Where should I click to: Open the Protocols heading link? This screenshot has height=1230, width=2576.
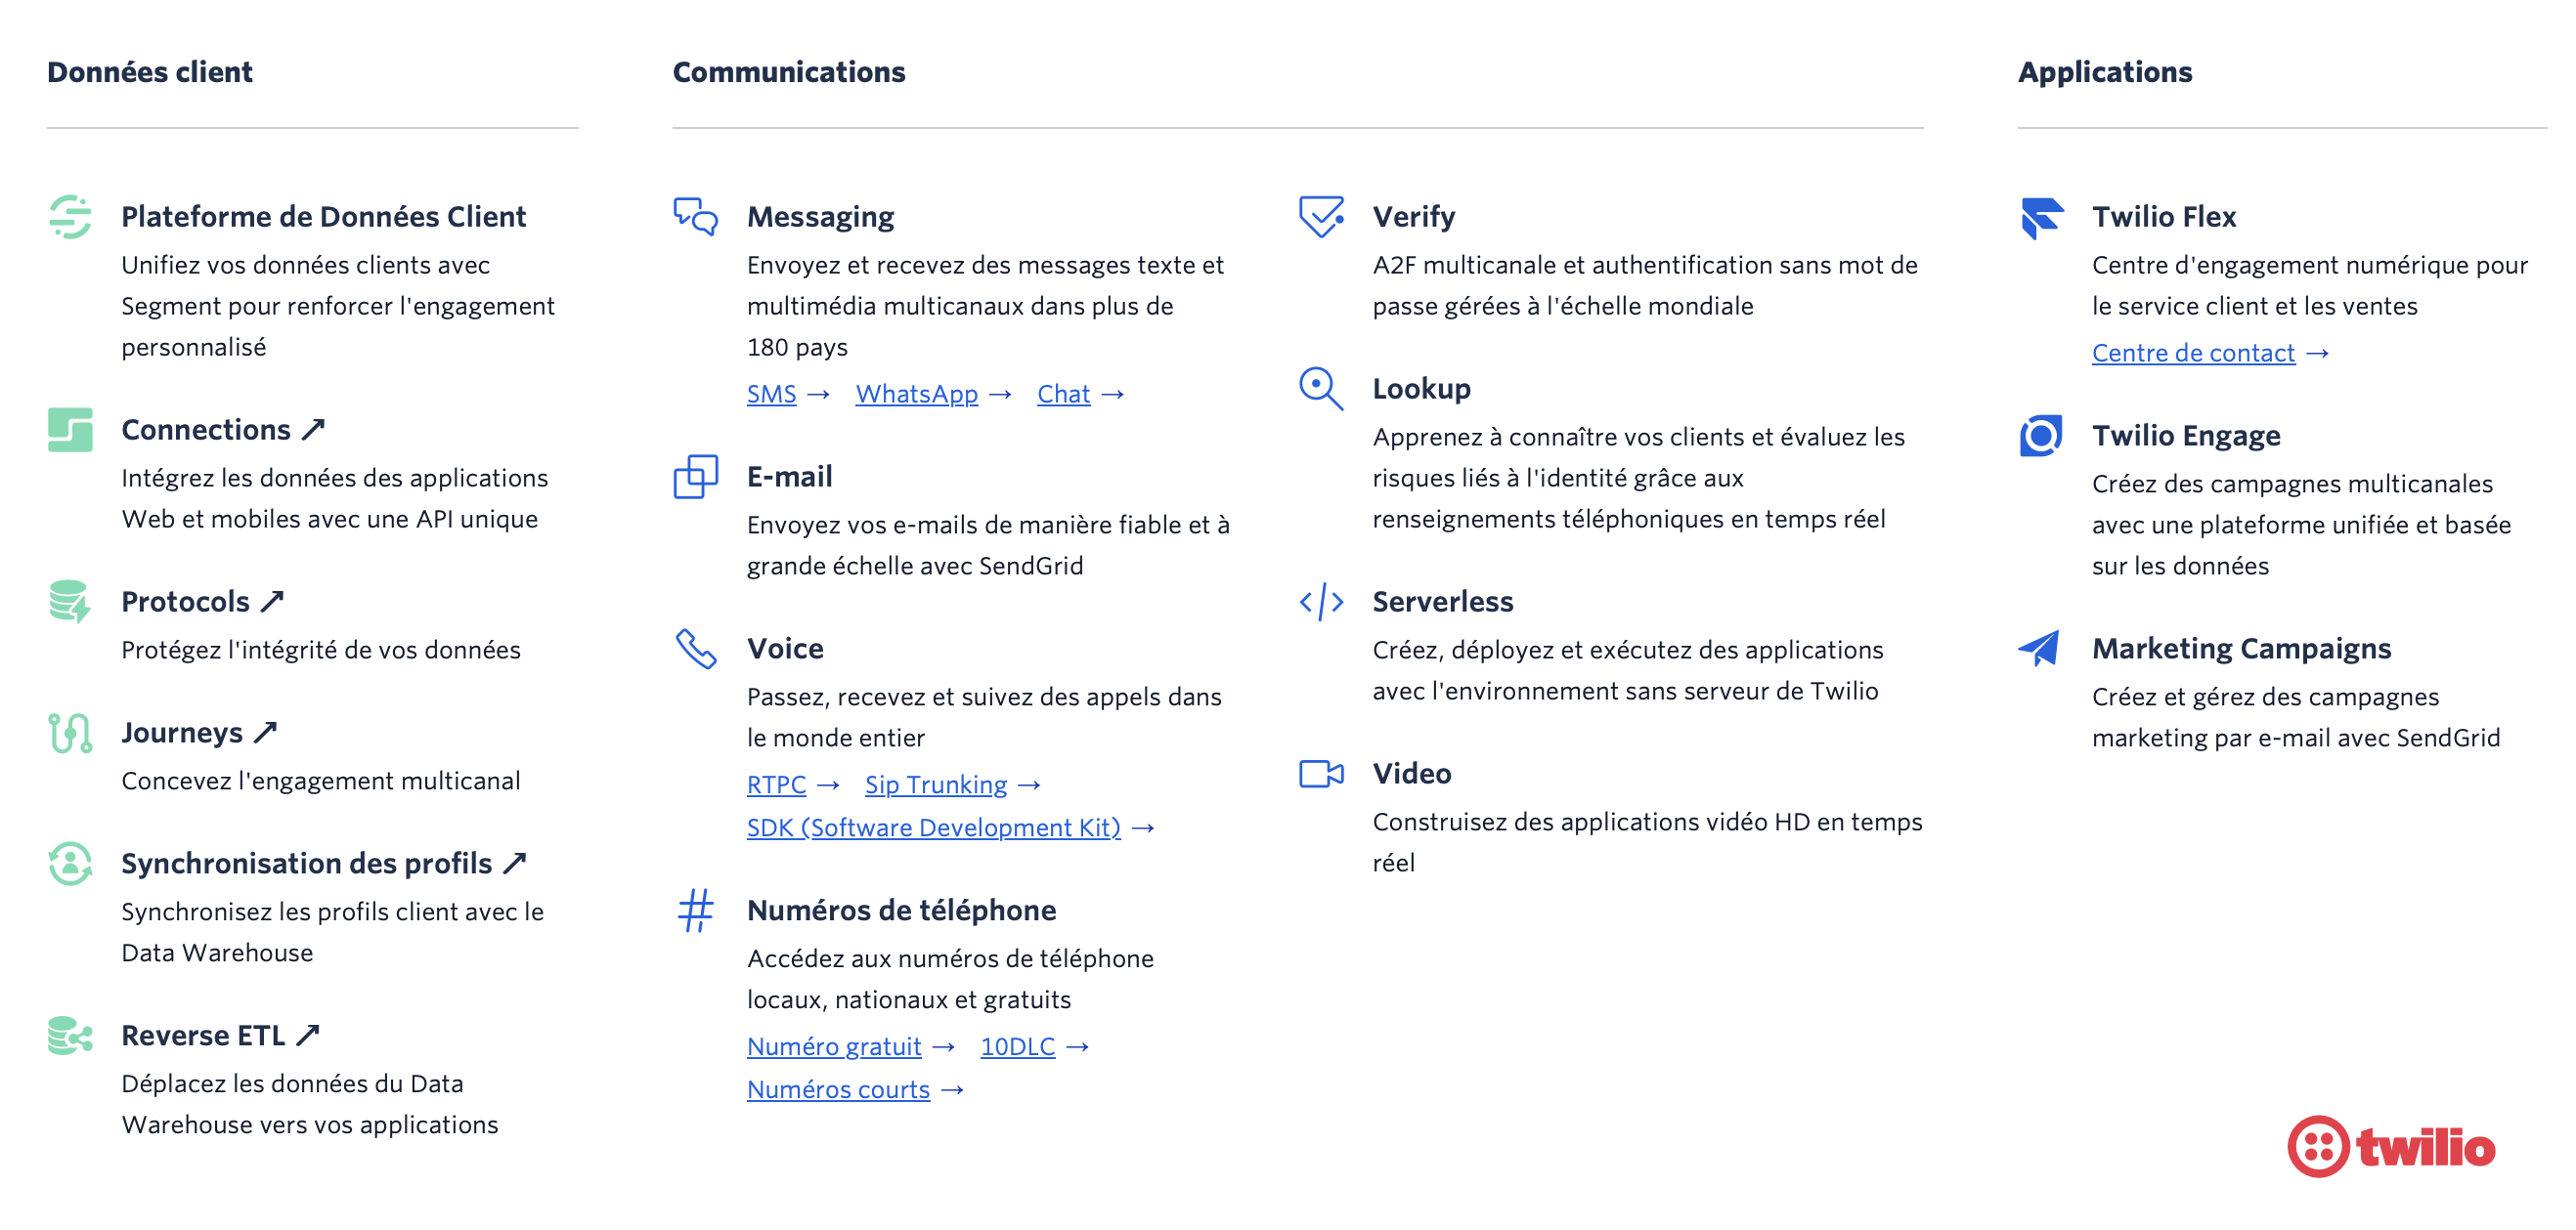pyautogui.click(x=185, y=602)
